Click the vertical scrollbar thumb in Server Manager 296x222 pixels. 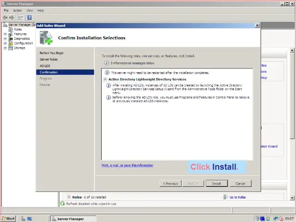[x=292, y=96]
